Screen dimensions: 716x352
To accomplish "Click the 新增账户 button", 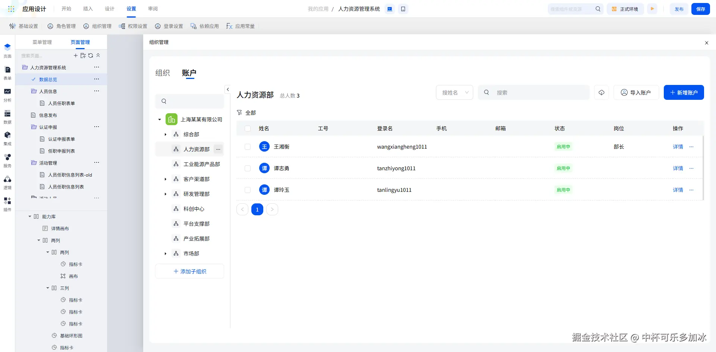I will coord(684,92).
